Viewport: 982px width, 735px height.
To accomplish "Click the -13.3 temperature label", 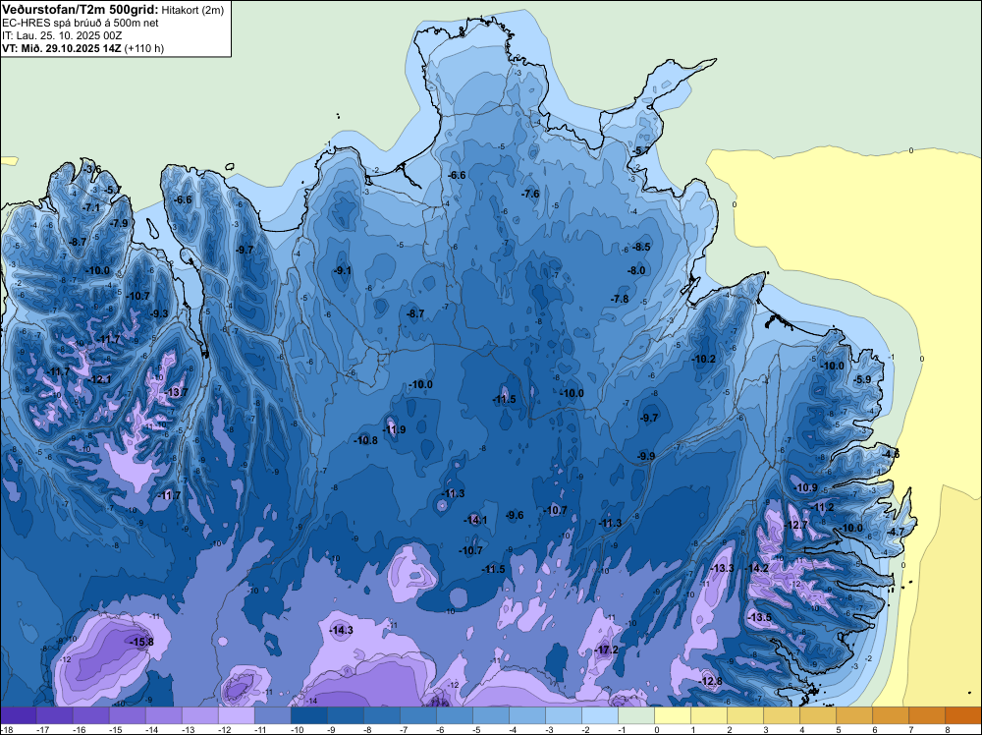I will click(722, 568).
